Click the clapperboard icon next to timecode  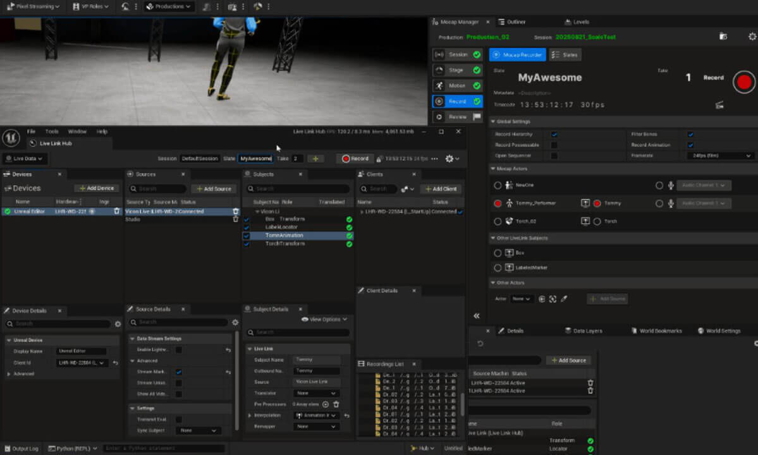[719, 105]
